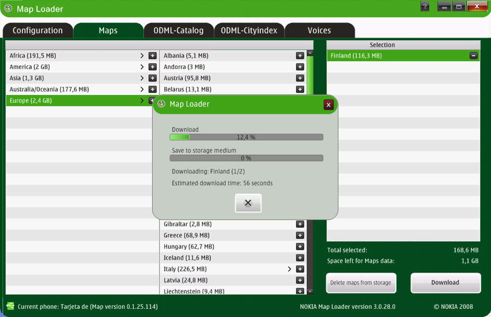The image size is (491, 317).
Task: Expand Asia region chevron
Action: [x=142, y=79]
